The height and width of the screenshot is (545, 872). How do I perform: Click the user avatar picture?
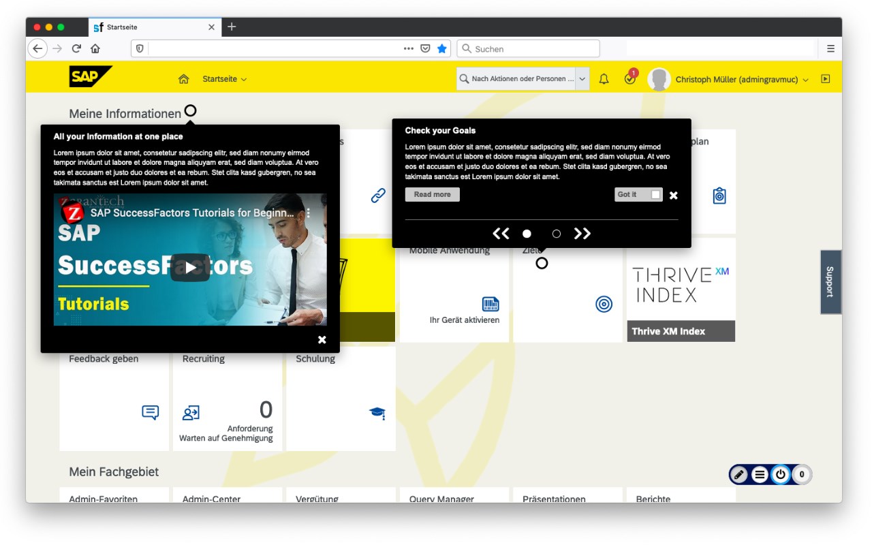(x=659, y=79)
